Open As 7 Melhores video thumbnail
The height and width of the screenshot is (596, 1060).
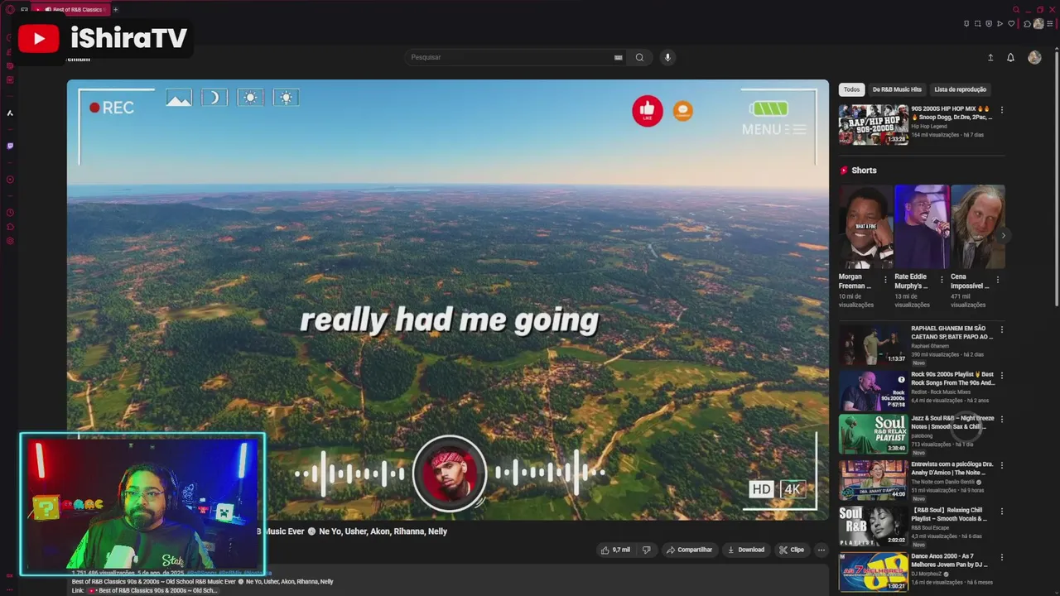pyautogui.click(x=873, y=572)
